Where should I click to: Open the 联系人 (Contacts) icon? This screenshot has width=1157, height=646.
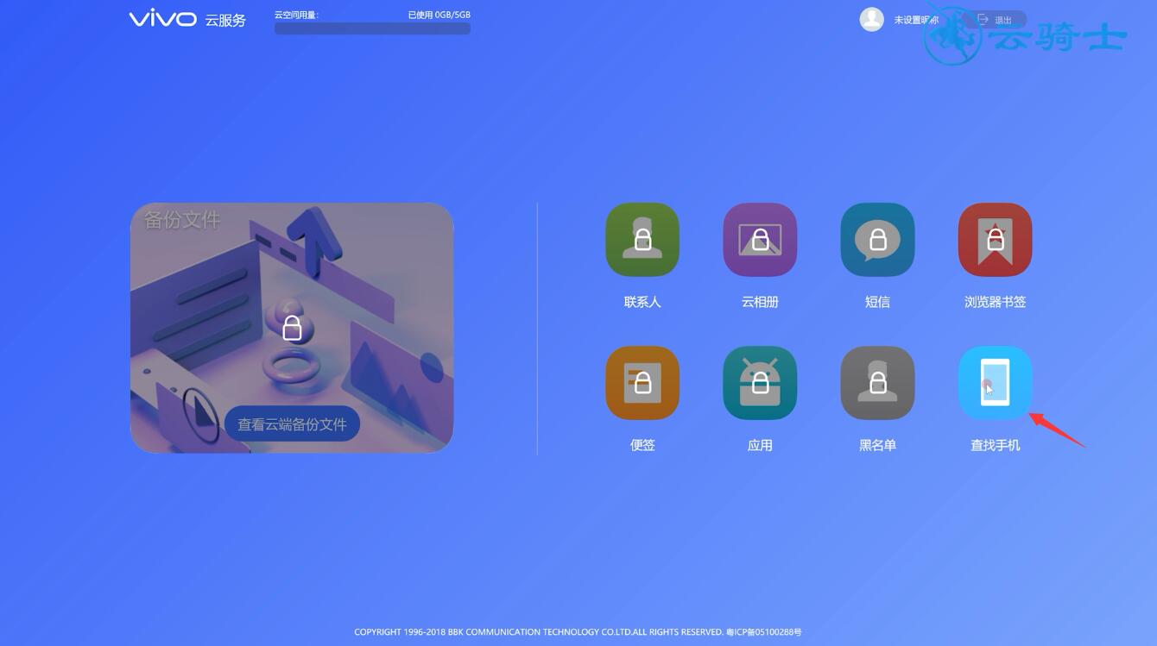tap(642, 240)
